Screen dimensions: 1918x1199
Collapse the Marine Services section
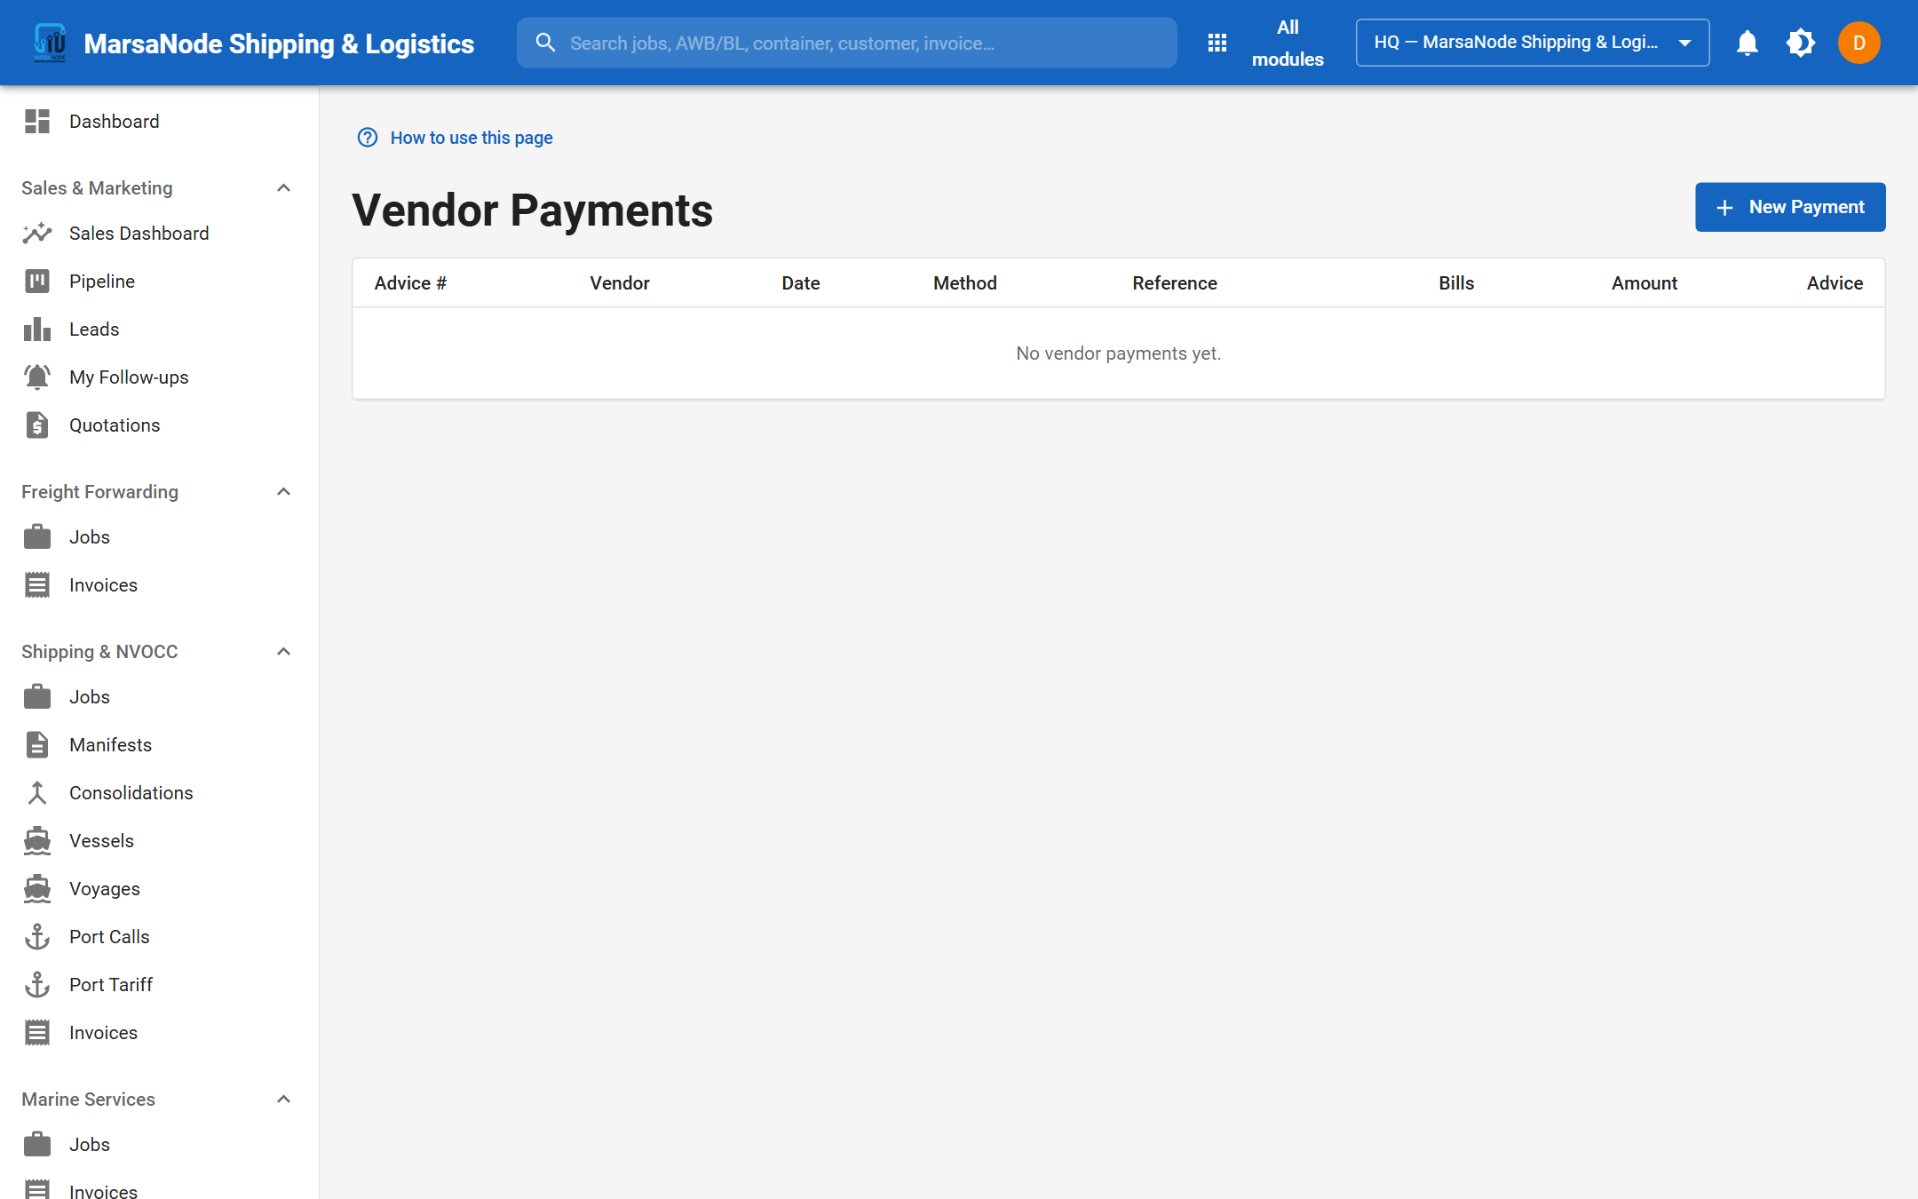[283, 1100]
